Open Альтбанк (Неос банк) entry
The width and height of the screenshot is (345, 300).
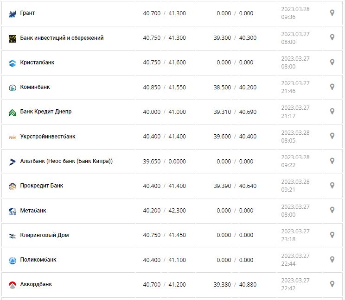click(66, 161)
